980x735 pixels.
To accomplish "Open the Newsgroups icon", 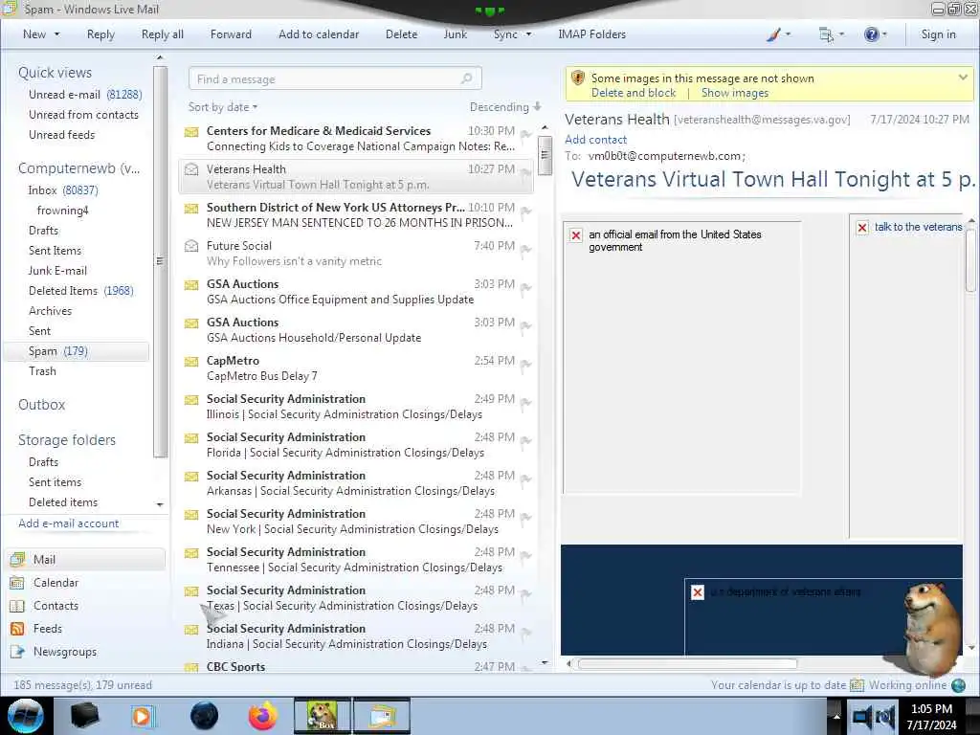I will (x=17, y=652).
